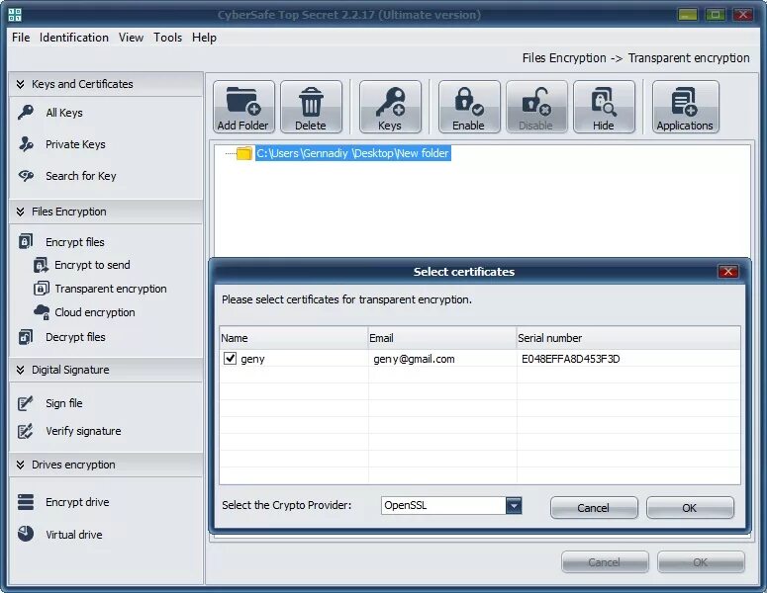767x593 pixels.
Task: Click OK in Select certificates dialog
Action: (690, 508)
